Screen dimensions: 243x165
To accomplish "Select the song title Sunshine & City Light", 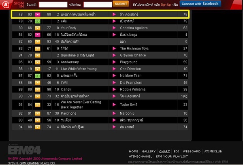I will [77, 56].
